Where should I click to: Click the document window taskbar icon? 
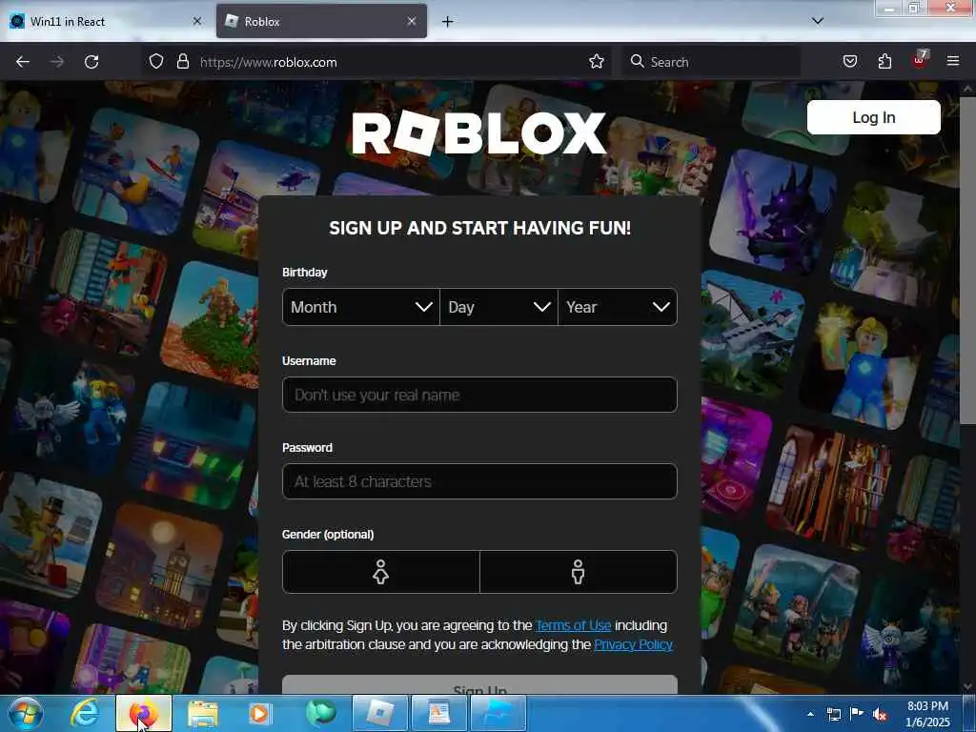point(438,713)
